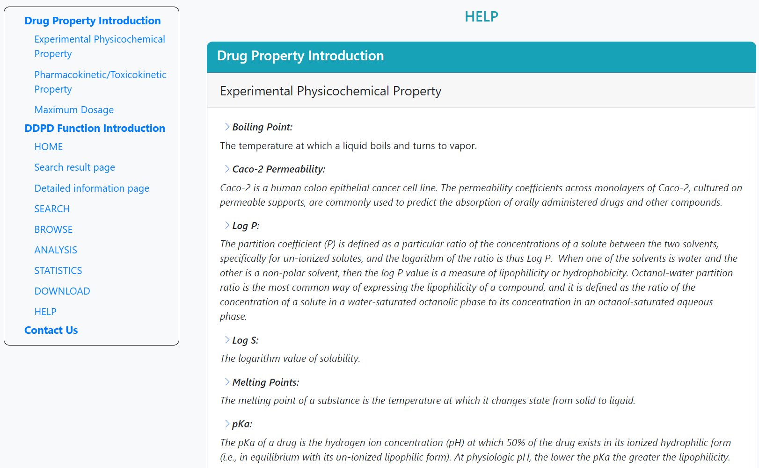Open Pharmacokinetic/Toxicokinetic Property sidebar link
Viewport: 759px width, 468px height.
pyautogui.click(x=100, y=82)
